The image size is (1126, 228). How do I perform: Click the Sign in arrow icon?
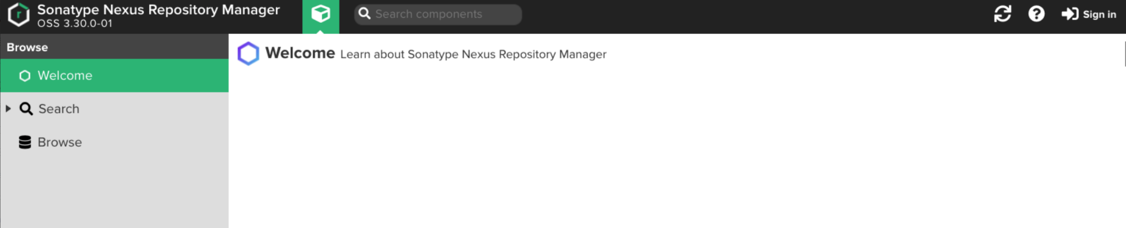(x=1069, y=14)
